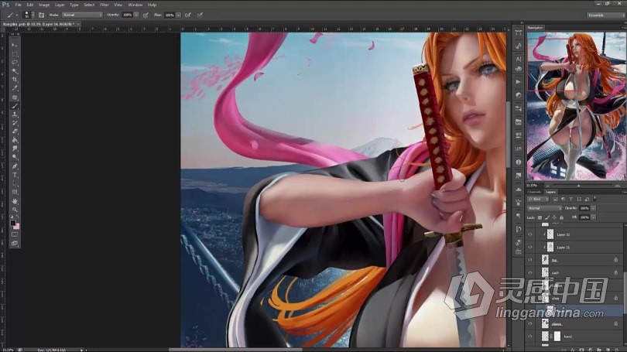Select the Pen tool
627x352 pixels.
(x=15, y=166)
